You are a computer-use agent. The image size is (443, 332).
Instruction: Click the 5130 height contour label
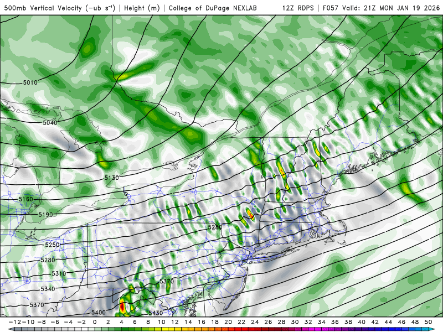(x=112, y=178)
